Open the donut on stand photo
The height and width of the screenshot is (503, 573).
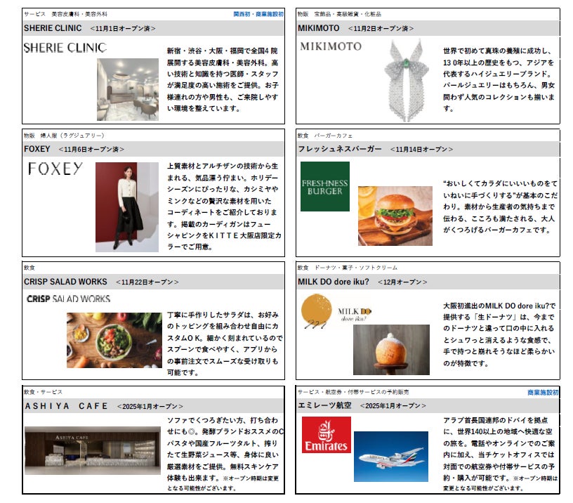tap(391, 350)
